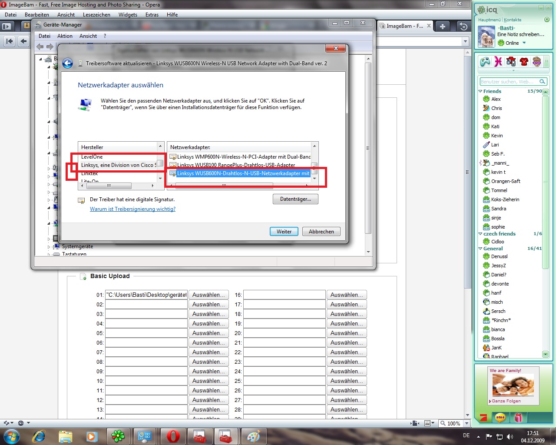Viewport: 556px width, 445px height.
Task: Click the masked face avatar icon in ICQ
Action: (537, 61)
